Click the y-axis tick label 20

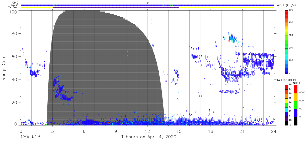tap(14, 102)
